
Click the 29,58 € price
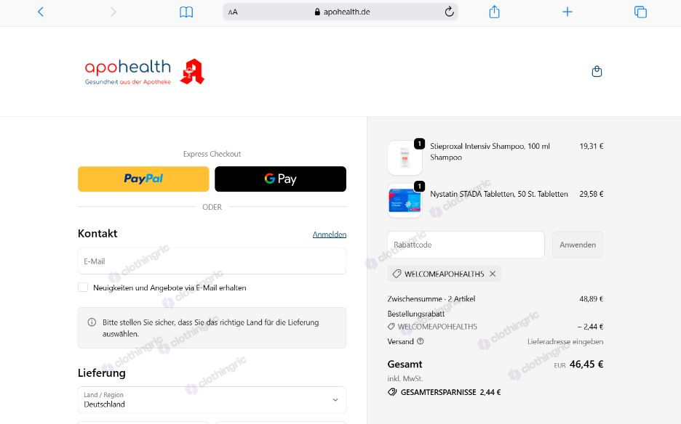click(591, 194)
